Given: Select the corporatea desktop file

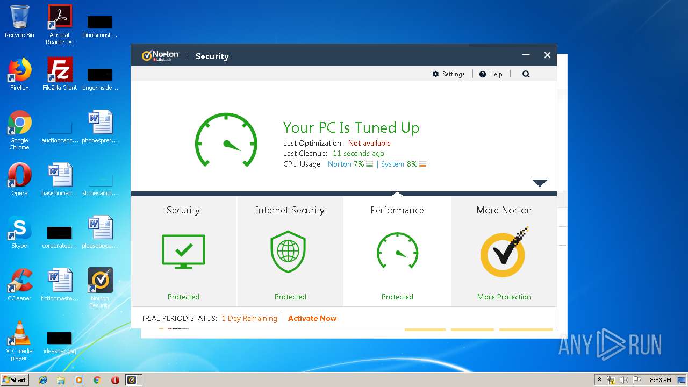Looking at the screenshot, I should [x=60, y=236].
